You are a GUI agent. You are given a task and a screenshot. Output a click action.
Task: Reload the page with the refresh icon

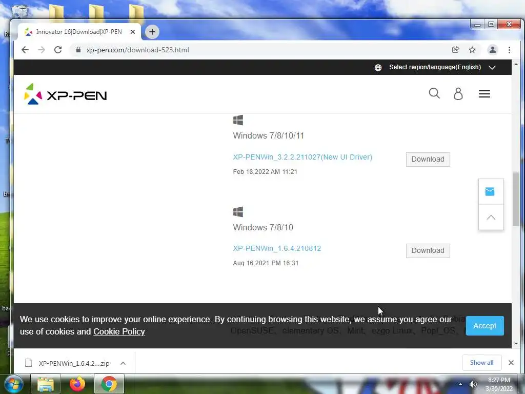point(58,50)
